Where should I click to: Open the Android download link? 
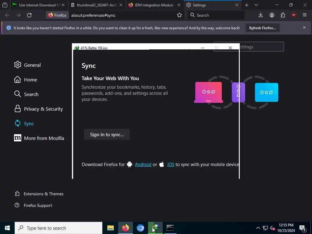(x=143, y=164)
